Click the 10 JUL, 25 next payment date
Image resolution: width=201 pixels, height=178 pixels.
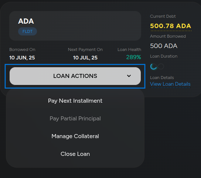(85, 58)
